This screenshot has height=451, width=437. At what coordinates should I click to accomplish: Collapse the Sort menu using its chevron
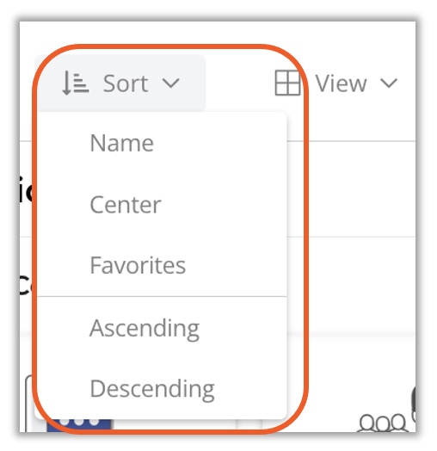click(x=171, y=83)
